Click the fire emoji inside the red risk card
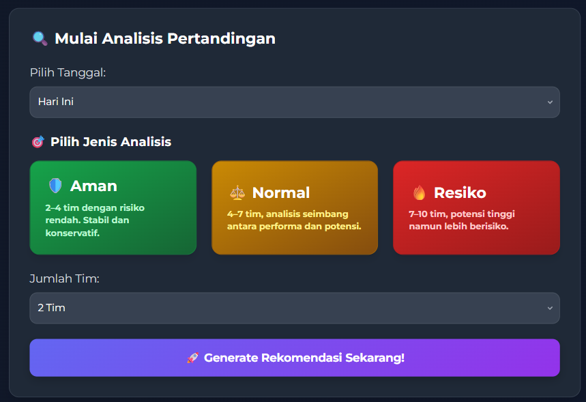 [420, 192]
